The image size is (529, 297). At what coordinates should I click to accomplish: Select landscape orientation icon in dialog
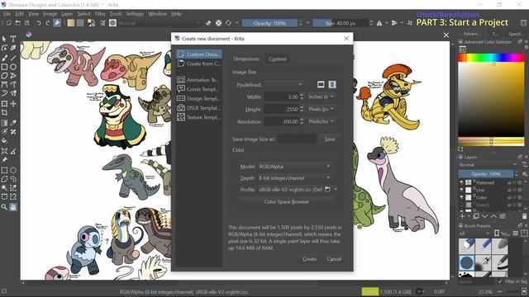point(321,84)
